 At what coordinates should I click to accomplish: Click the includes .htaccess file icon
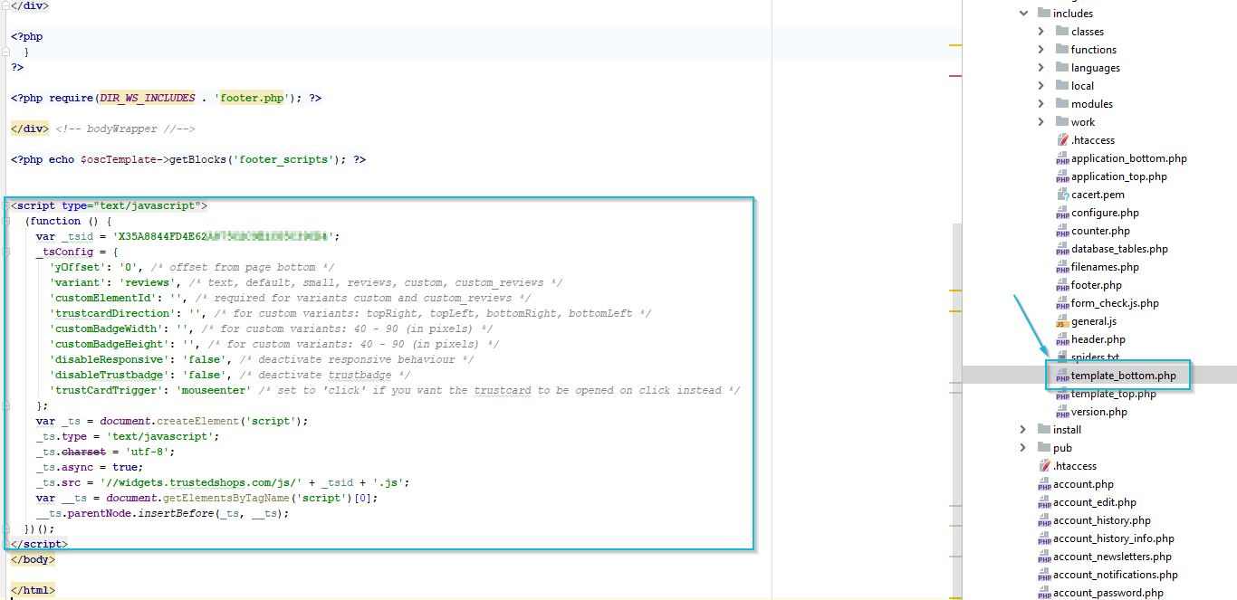1062,140
